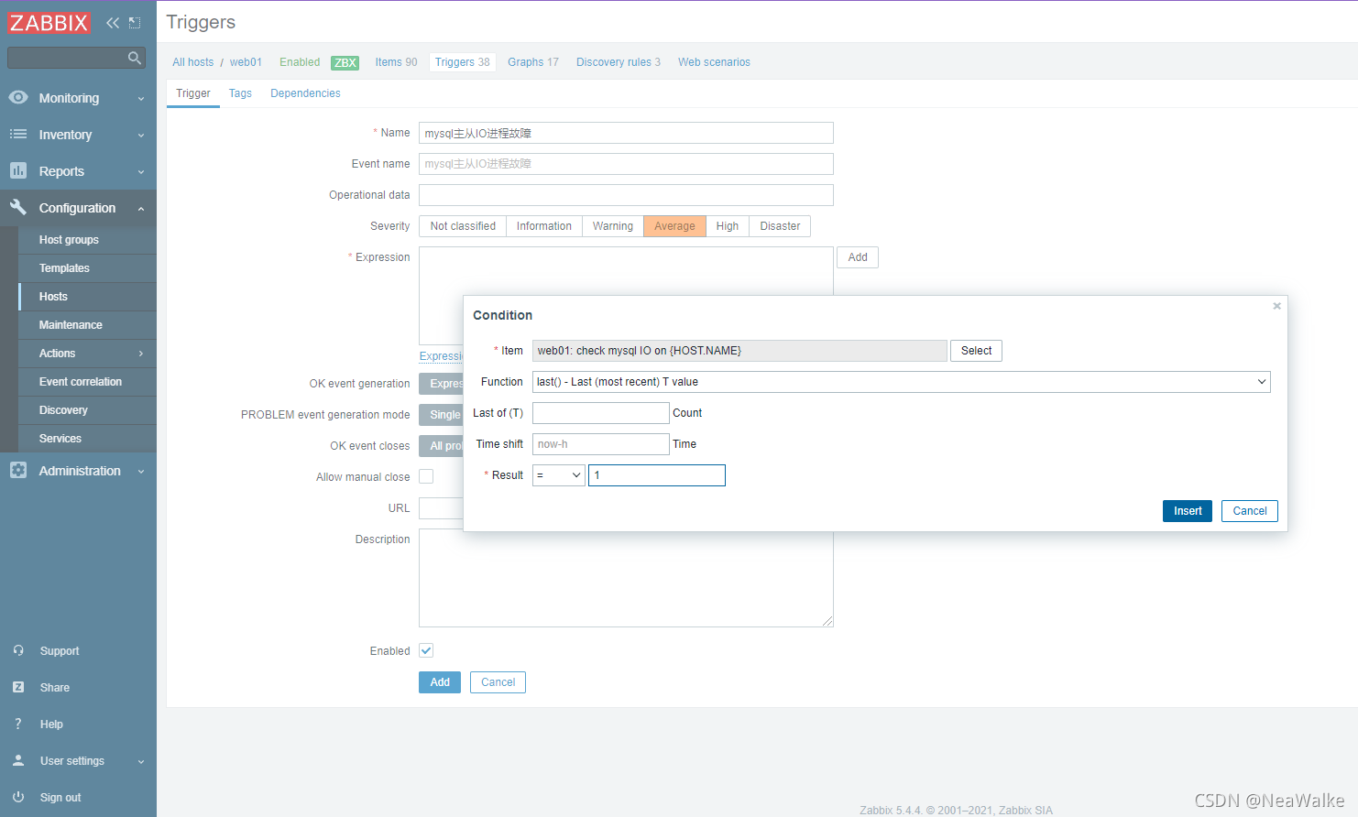Click the Sign out power icon
The width and height of the screenshot is (1358, 817).
pyautogui.click(x=18, y=797)
